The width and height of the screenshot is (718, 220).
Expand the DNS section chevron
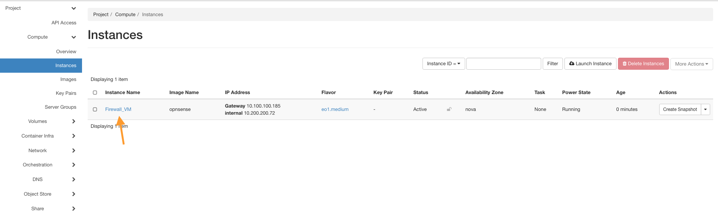pos(73,180)
